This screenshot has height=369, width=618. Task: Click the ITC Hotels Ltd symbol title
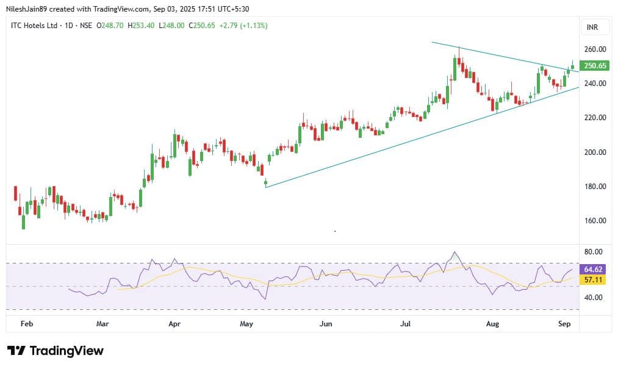(34, 26)
